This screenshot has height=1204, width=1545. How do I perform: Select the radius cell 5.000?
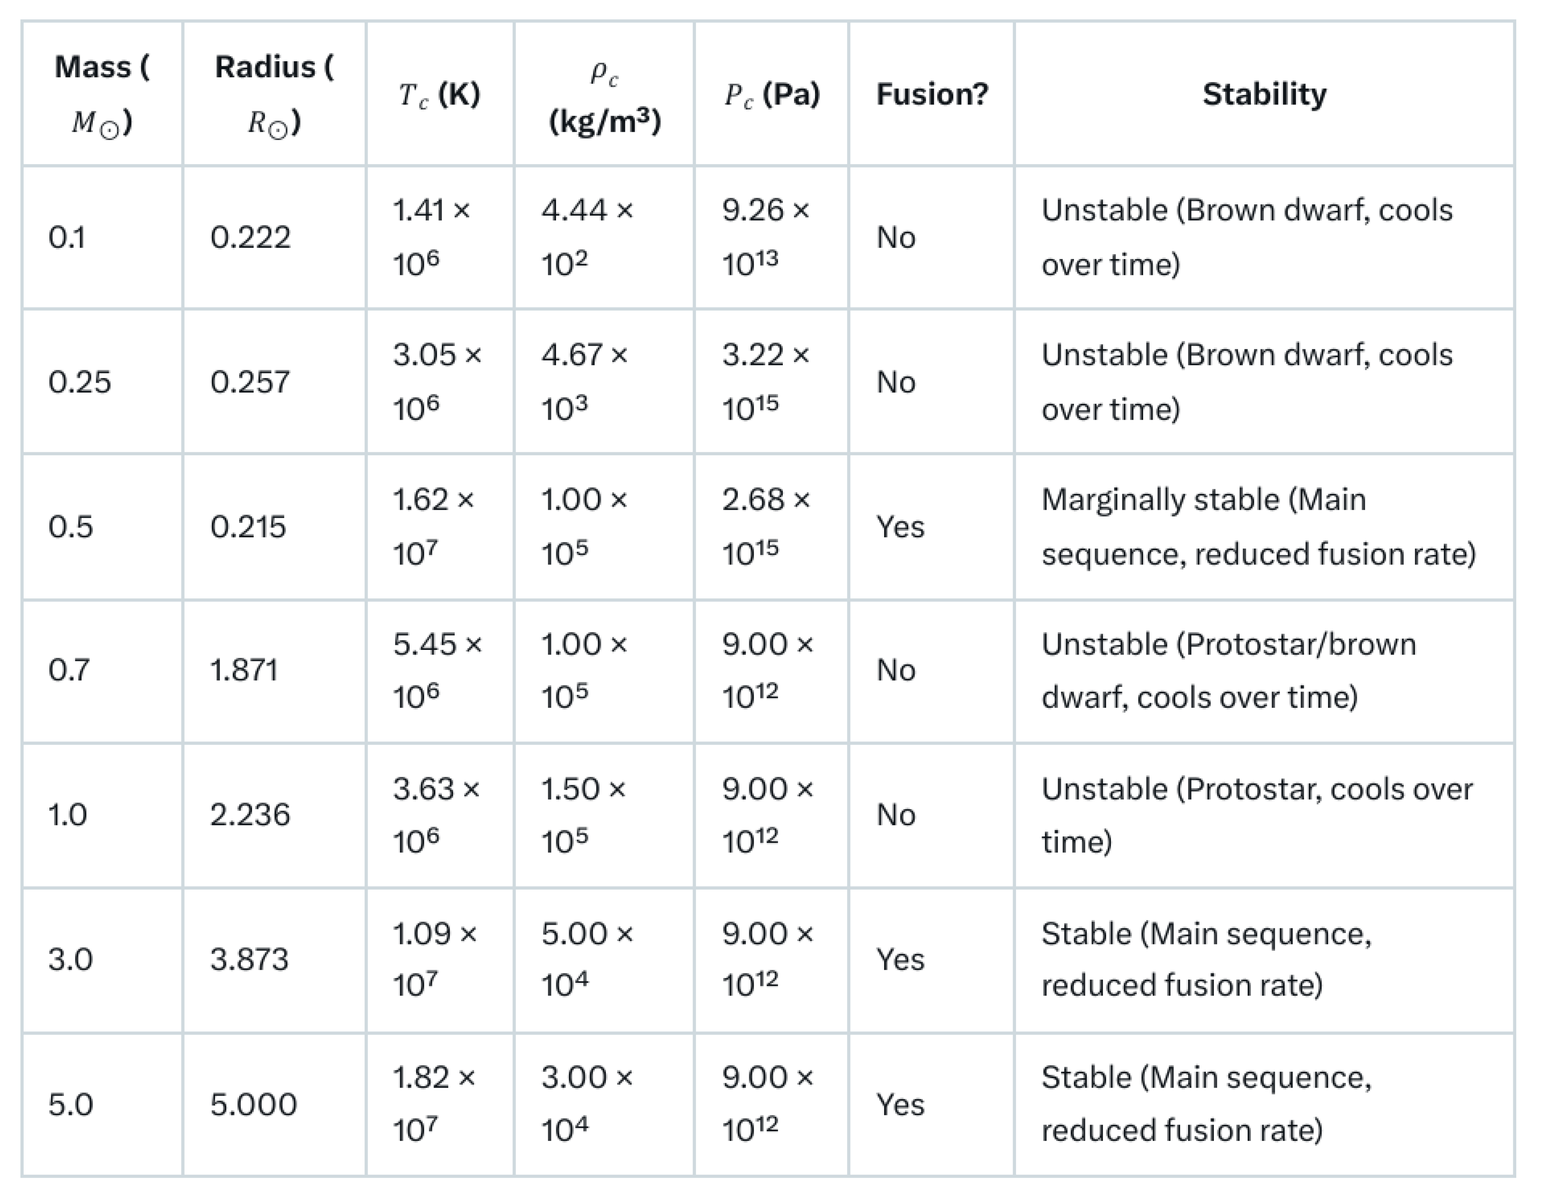coord(253,1104)
